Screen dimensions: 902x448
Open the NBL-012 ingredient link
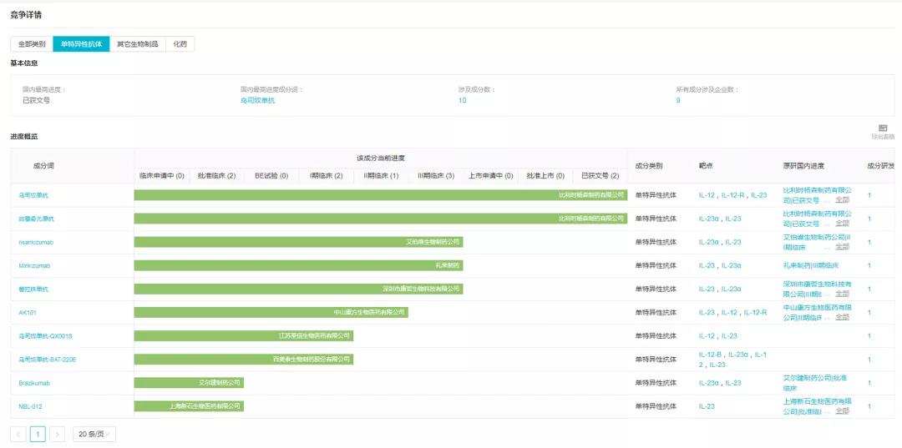[30, 405]
